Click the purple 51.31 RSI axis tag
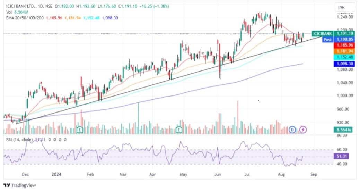This screenshot has width=360, height=191. (341, 156)
